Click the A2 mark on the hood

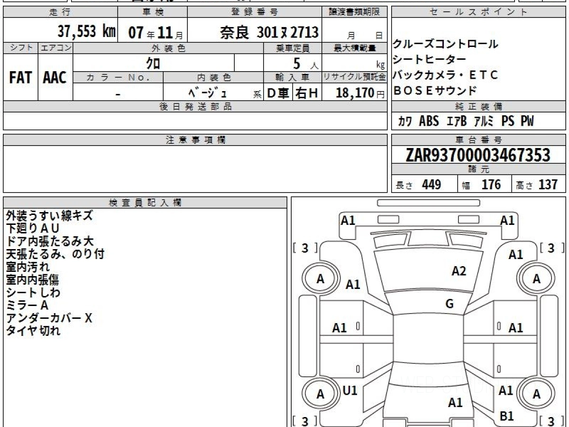point(459,271)
